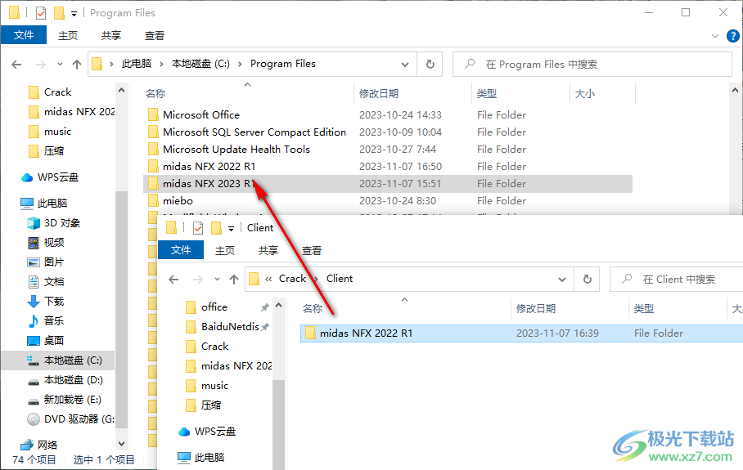This screenshot has width=743, height=470.
Task: Open 视频 in left navigation pane
Action: (46, 242)
